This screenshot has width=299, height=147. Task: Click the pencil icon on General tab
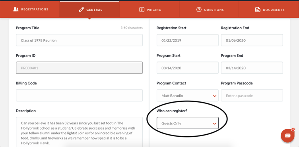[82, 10]
